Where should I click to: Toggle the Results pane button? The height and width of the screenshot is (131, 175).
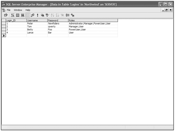[28, 15]
